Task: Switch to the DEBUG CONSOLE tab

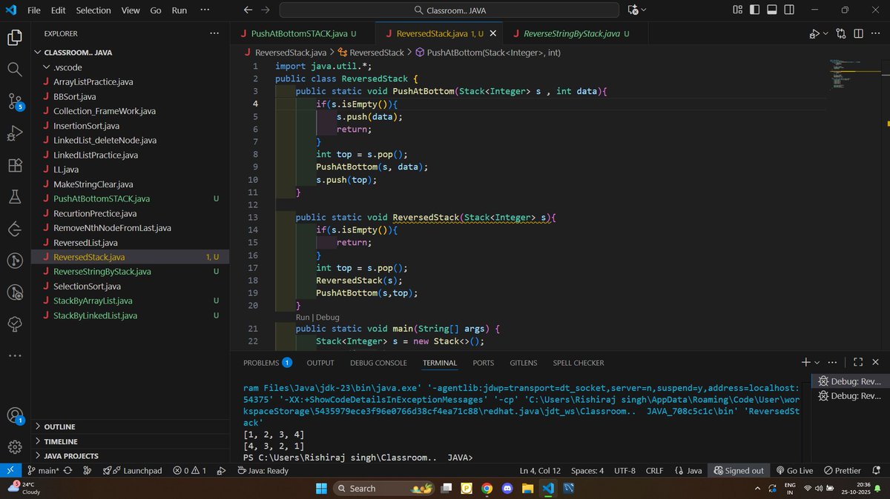Action: 378,363
